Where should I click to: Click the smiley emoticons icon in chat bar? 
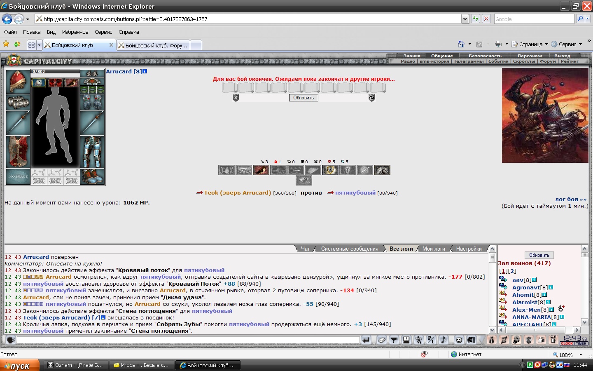(459, 340)
